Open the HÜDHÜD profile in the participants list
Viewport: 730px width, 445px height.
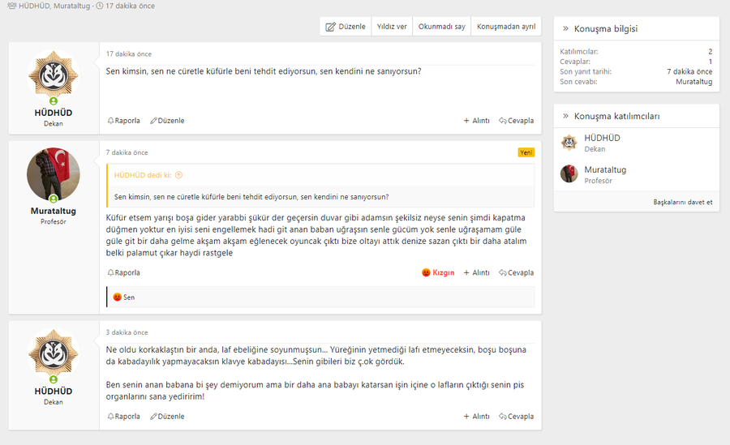[602, 138]
